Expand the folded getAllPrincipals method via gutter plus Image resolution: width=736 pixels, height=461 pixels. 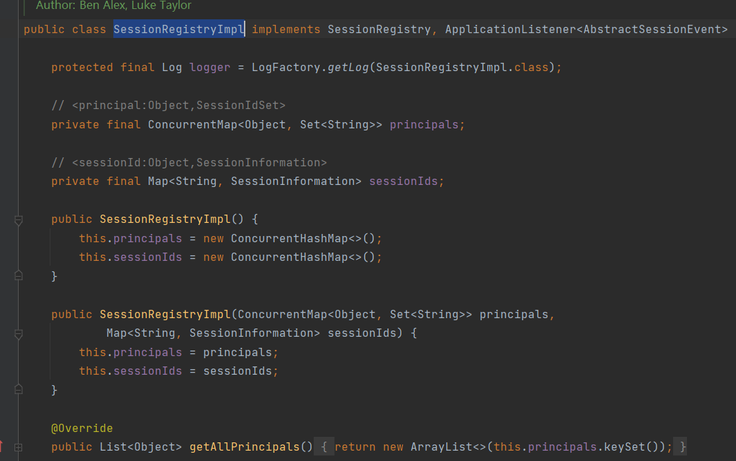click(19, 447)
